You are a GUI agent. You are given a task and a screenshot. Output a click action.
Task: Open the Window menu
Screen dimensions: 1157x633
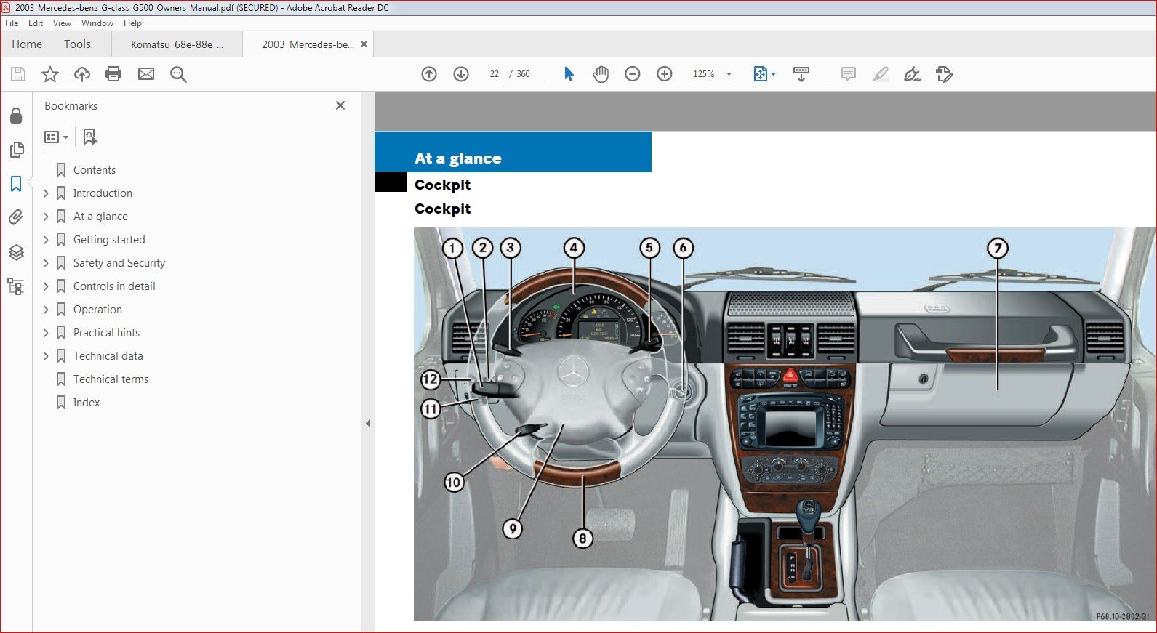tap(97, 23)
